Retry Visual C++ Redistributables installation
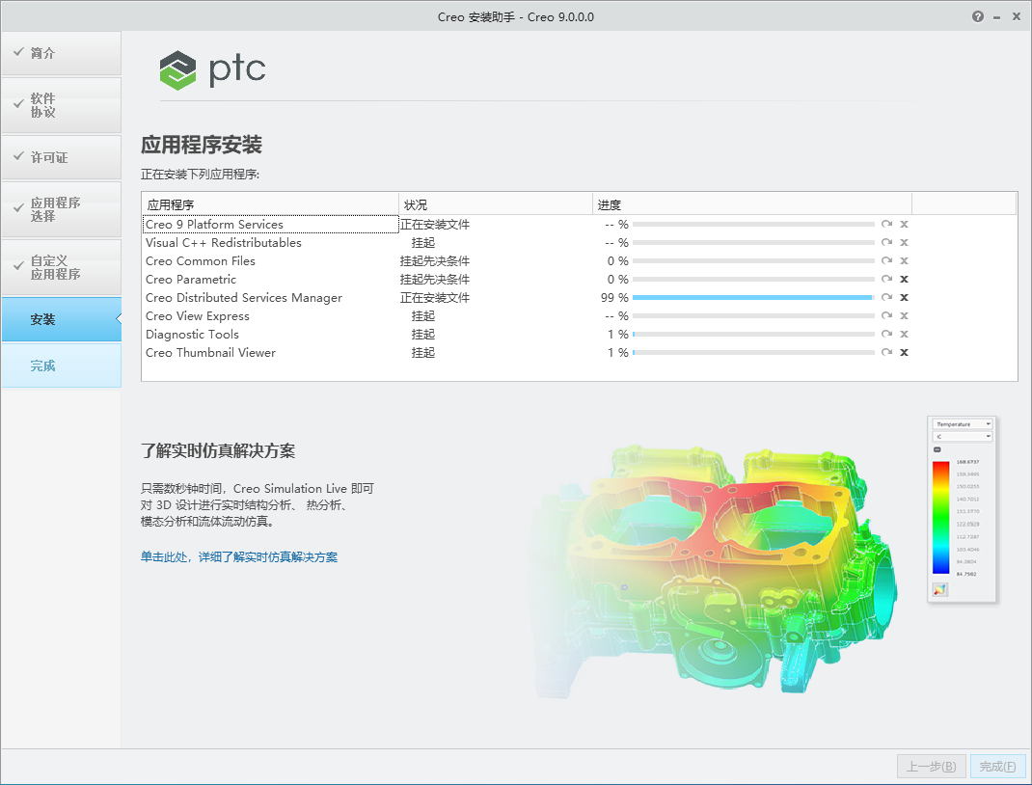Screen dimensions: 1032x785 click(x=886, y=242)
